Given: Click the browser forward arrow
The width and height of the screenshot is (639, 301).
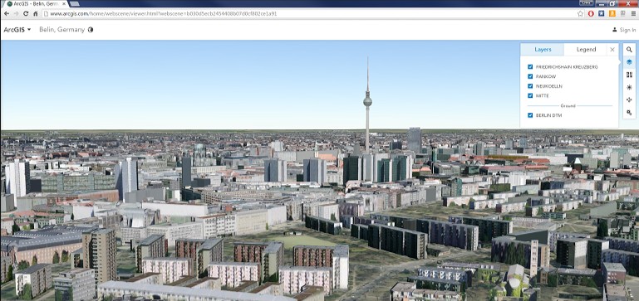Looking at the screenshot, I should (16, 13).
